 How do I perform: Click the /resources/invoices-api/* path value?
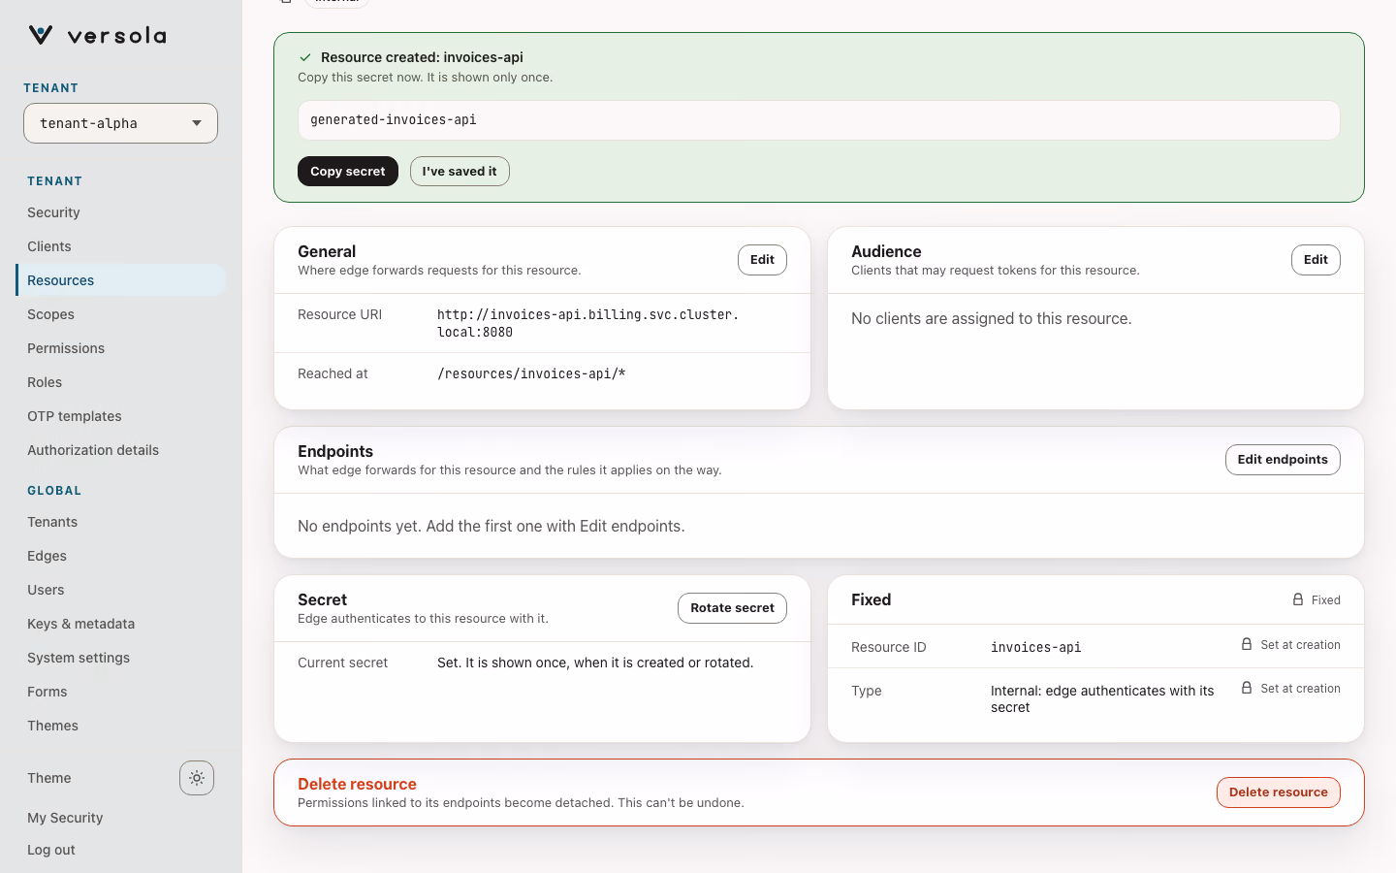pyautogui.click(x=531, y=373)
